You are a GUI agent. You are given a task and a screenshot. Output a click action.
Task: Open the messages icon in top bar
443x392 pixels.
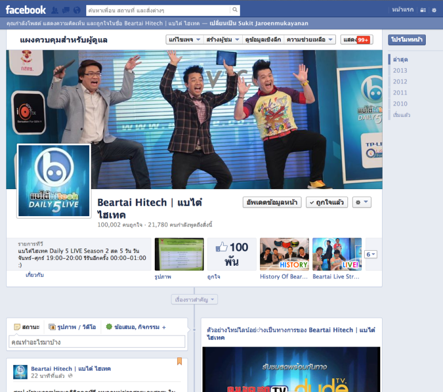(x=66, y=10)
